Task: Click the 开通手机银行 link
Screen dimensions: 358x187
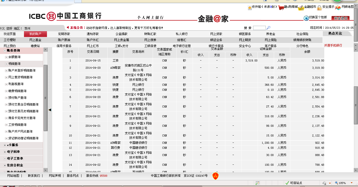Action: coord(333,45)
